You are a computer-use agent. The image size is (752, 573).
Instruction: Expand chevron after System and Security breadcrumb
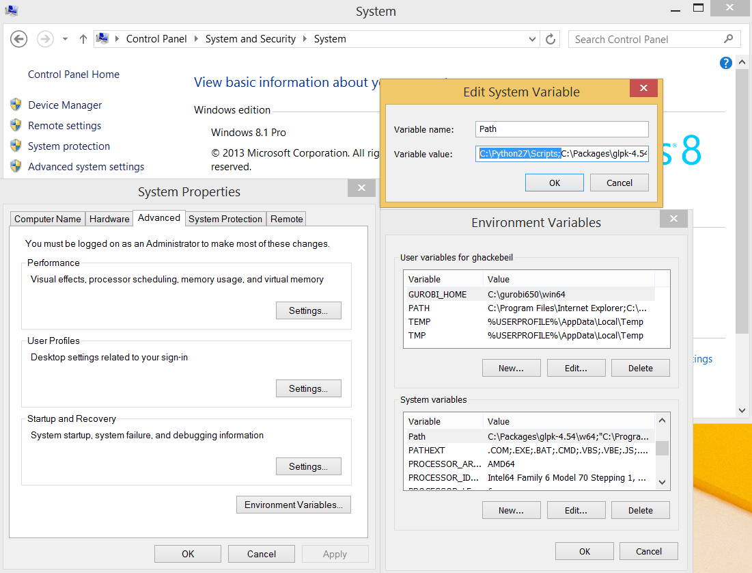305,39
